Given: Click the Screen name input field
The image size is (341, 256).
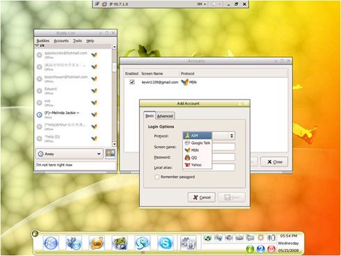Looking at the screenshot, I should tap(223, 147).
